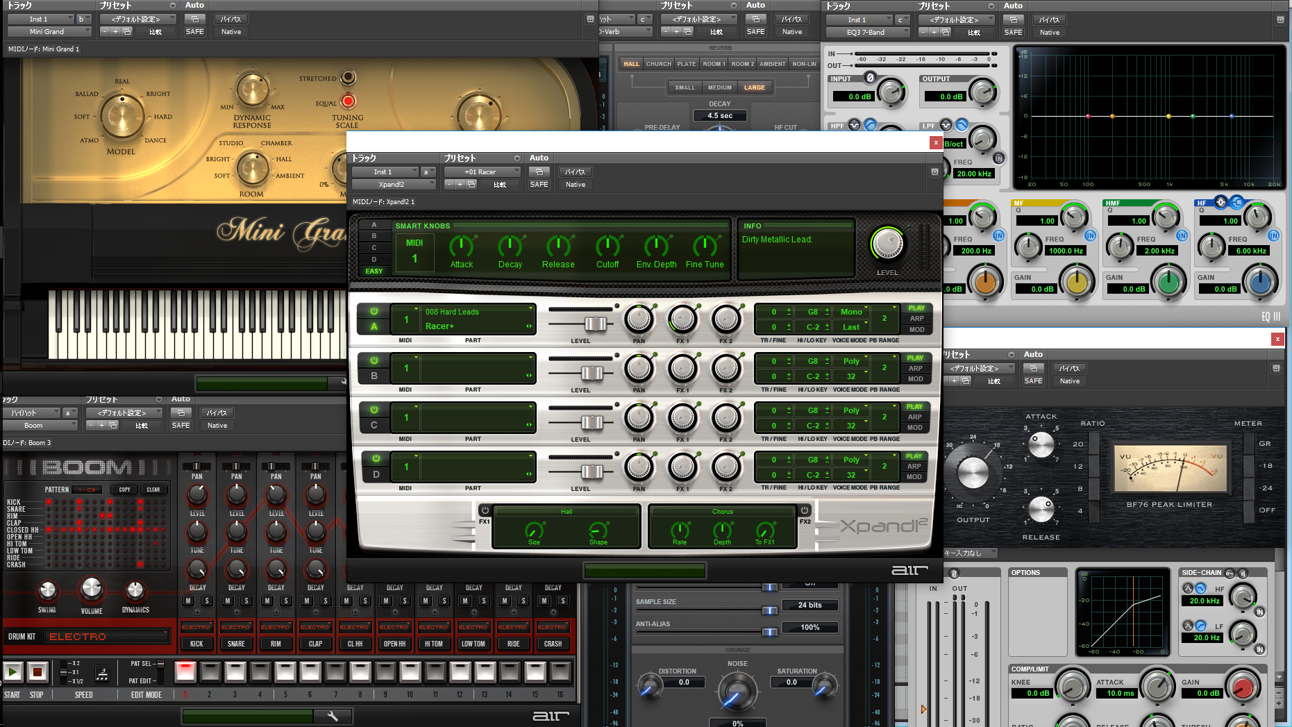Toggle the power button for Xpand!2 part A

click(x=374, y=311)
